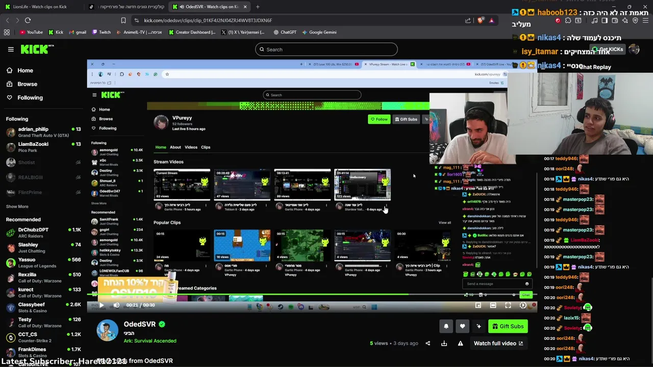Focus the Kick Search field
The width and height of the screenshot is (653, 367).
click(x=326, y=49)
